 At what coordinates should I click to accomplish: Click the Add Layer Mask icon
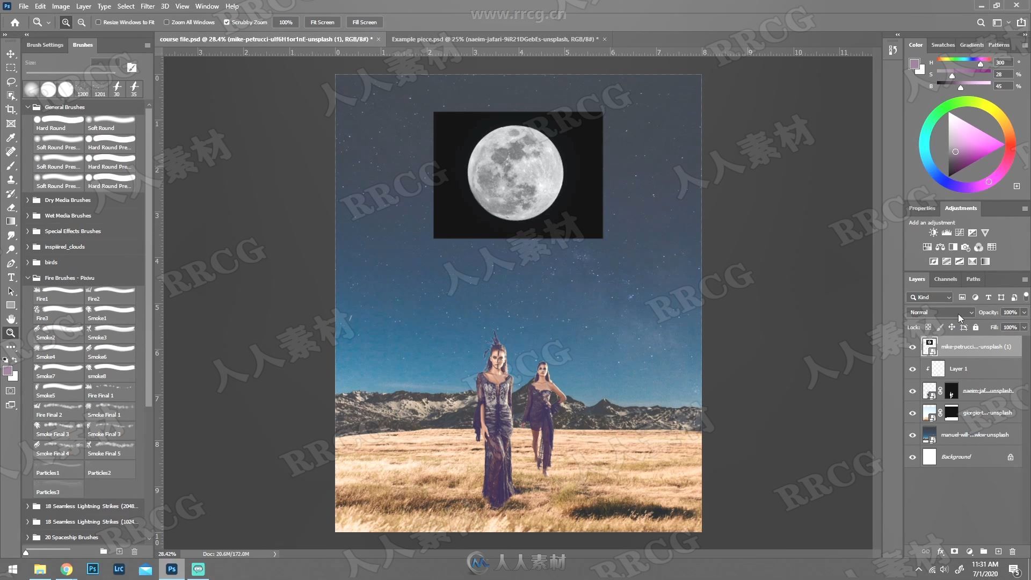pyautogui.click(x=955, y=550)
